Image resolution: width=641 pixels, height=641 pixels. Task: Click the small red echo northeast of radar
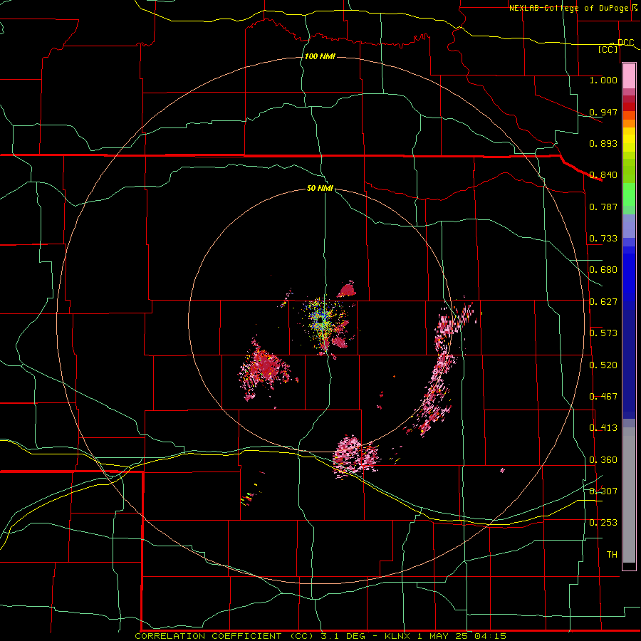click(347, 289)
